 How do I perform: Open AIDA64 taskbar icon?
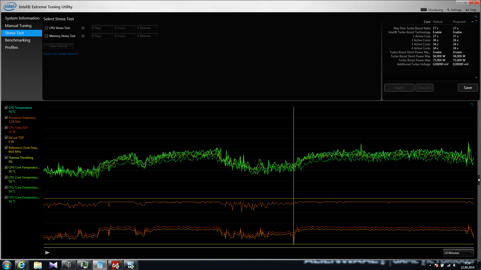click(x=115, y=265)
